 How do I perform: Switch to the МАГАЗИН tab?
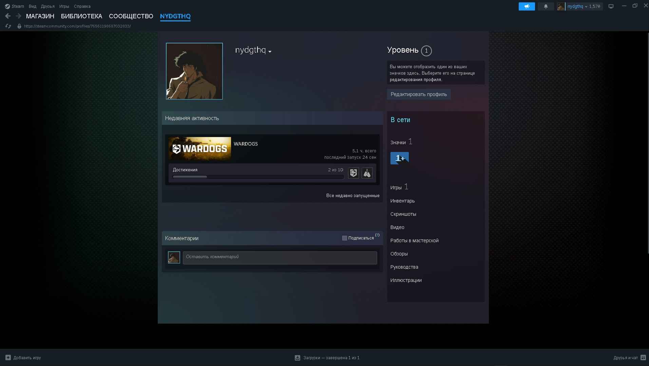pos(40,16)
